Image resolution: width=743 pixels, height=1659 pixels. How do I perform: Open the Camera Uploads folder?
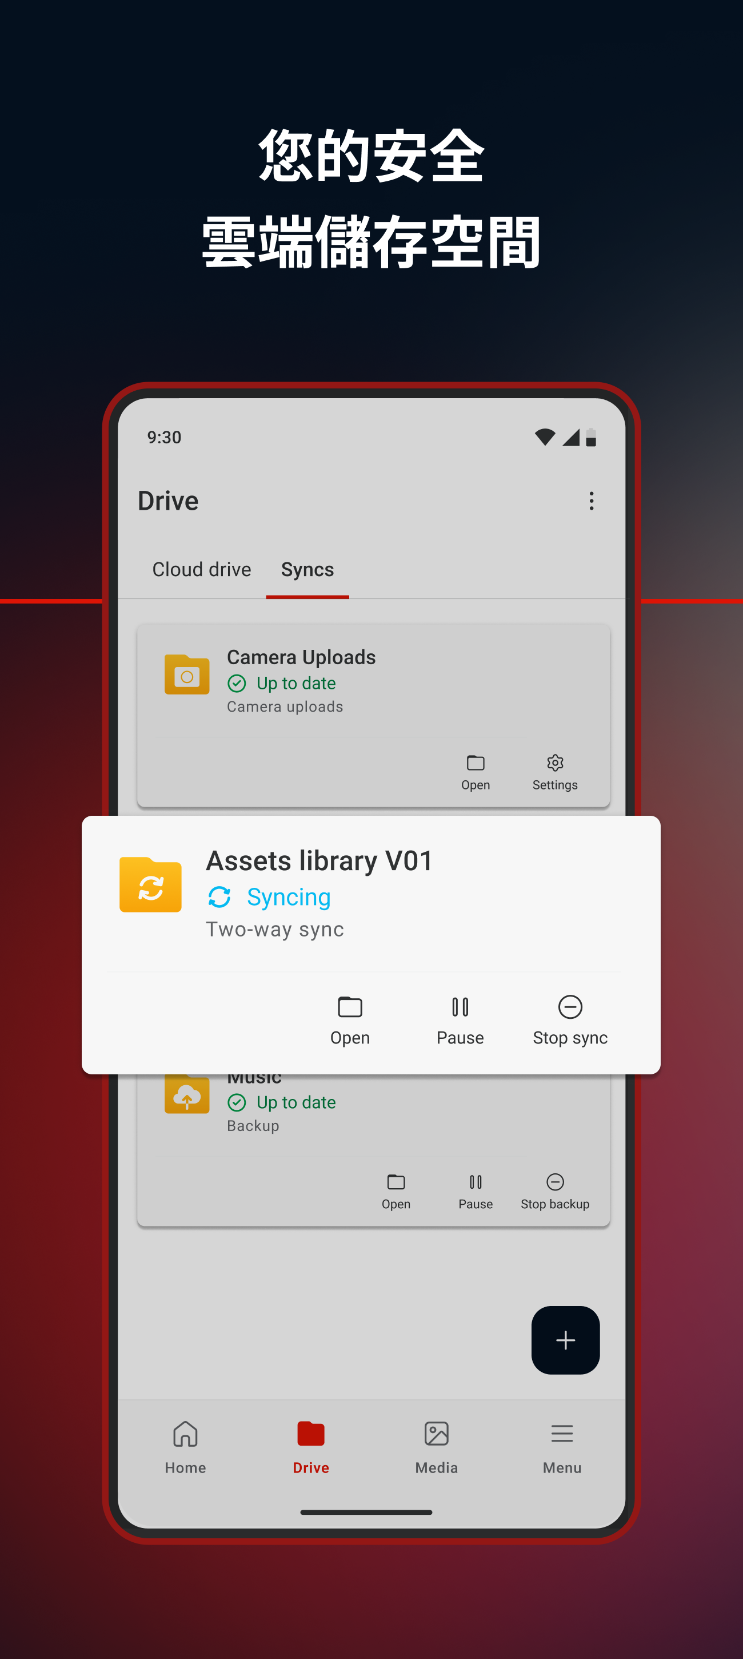pyautogui.click(x=476, y=772)
